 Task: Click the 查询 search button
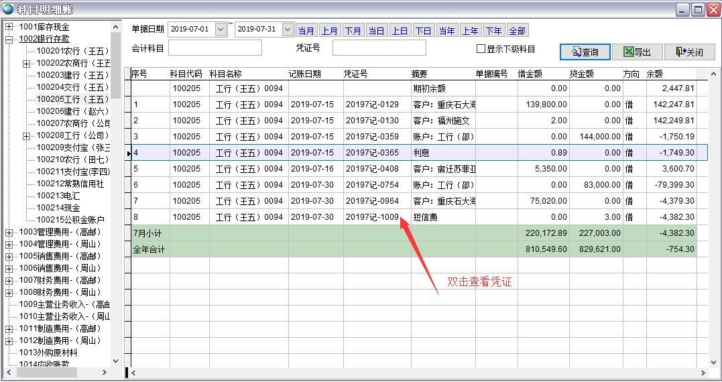tap(585, 52)
